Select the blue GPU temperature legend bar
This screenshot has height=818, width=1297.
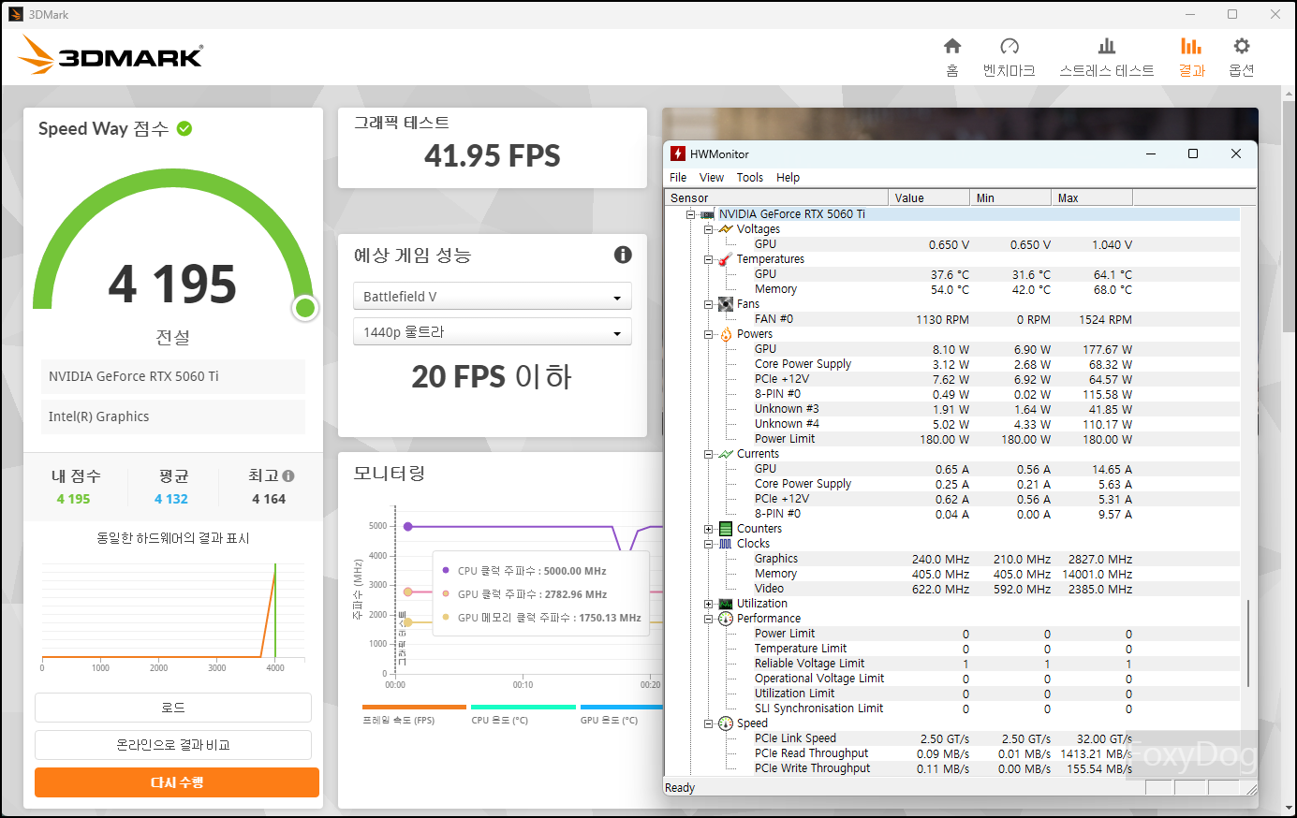[x=622, y=707]
